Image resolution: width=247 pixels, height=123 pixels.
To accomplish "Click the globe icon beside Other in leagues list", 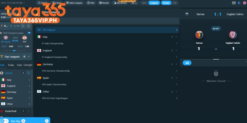I will [x=39, y=91].
